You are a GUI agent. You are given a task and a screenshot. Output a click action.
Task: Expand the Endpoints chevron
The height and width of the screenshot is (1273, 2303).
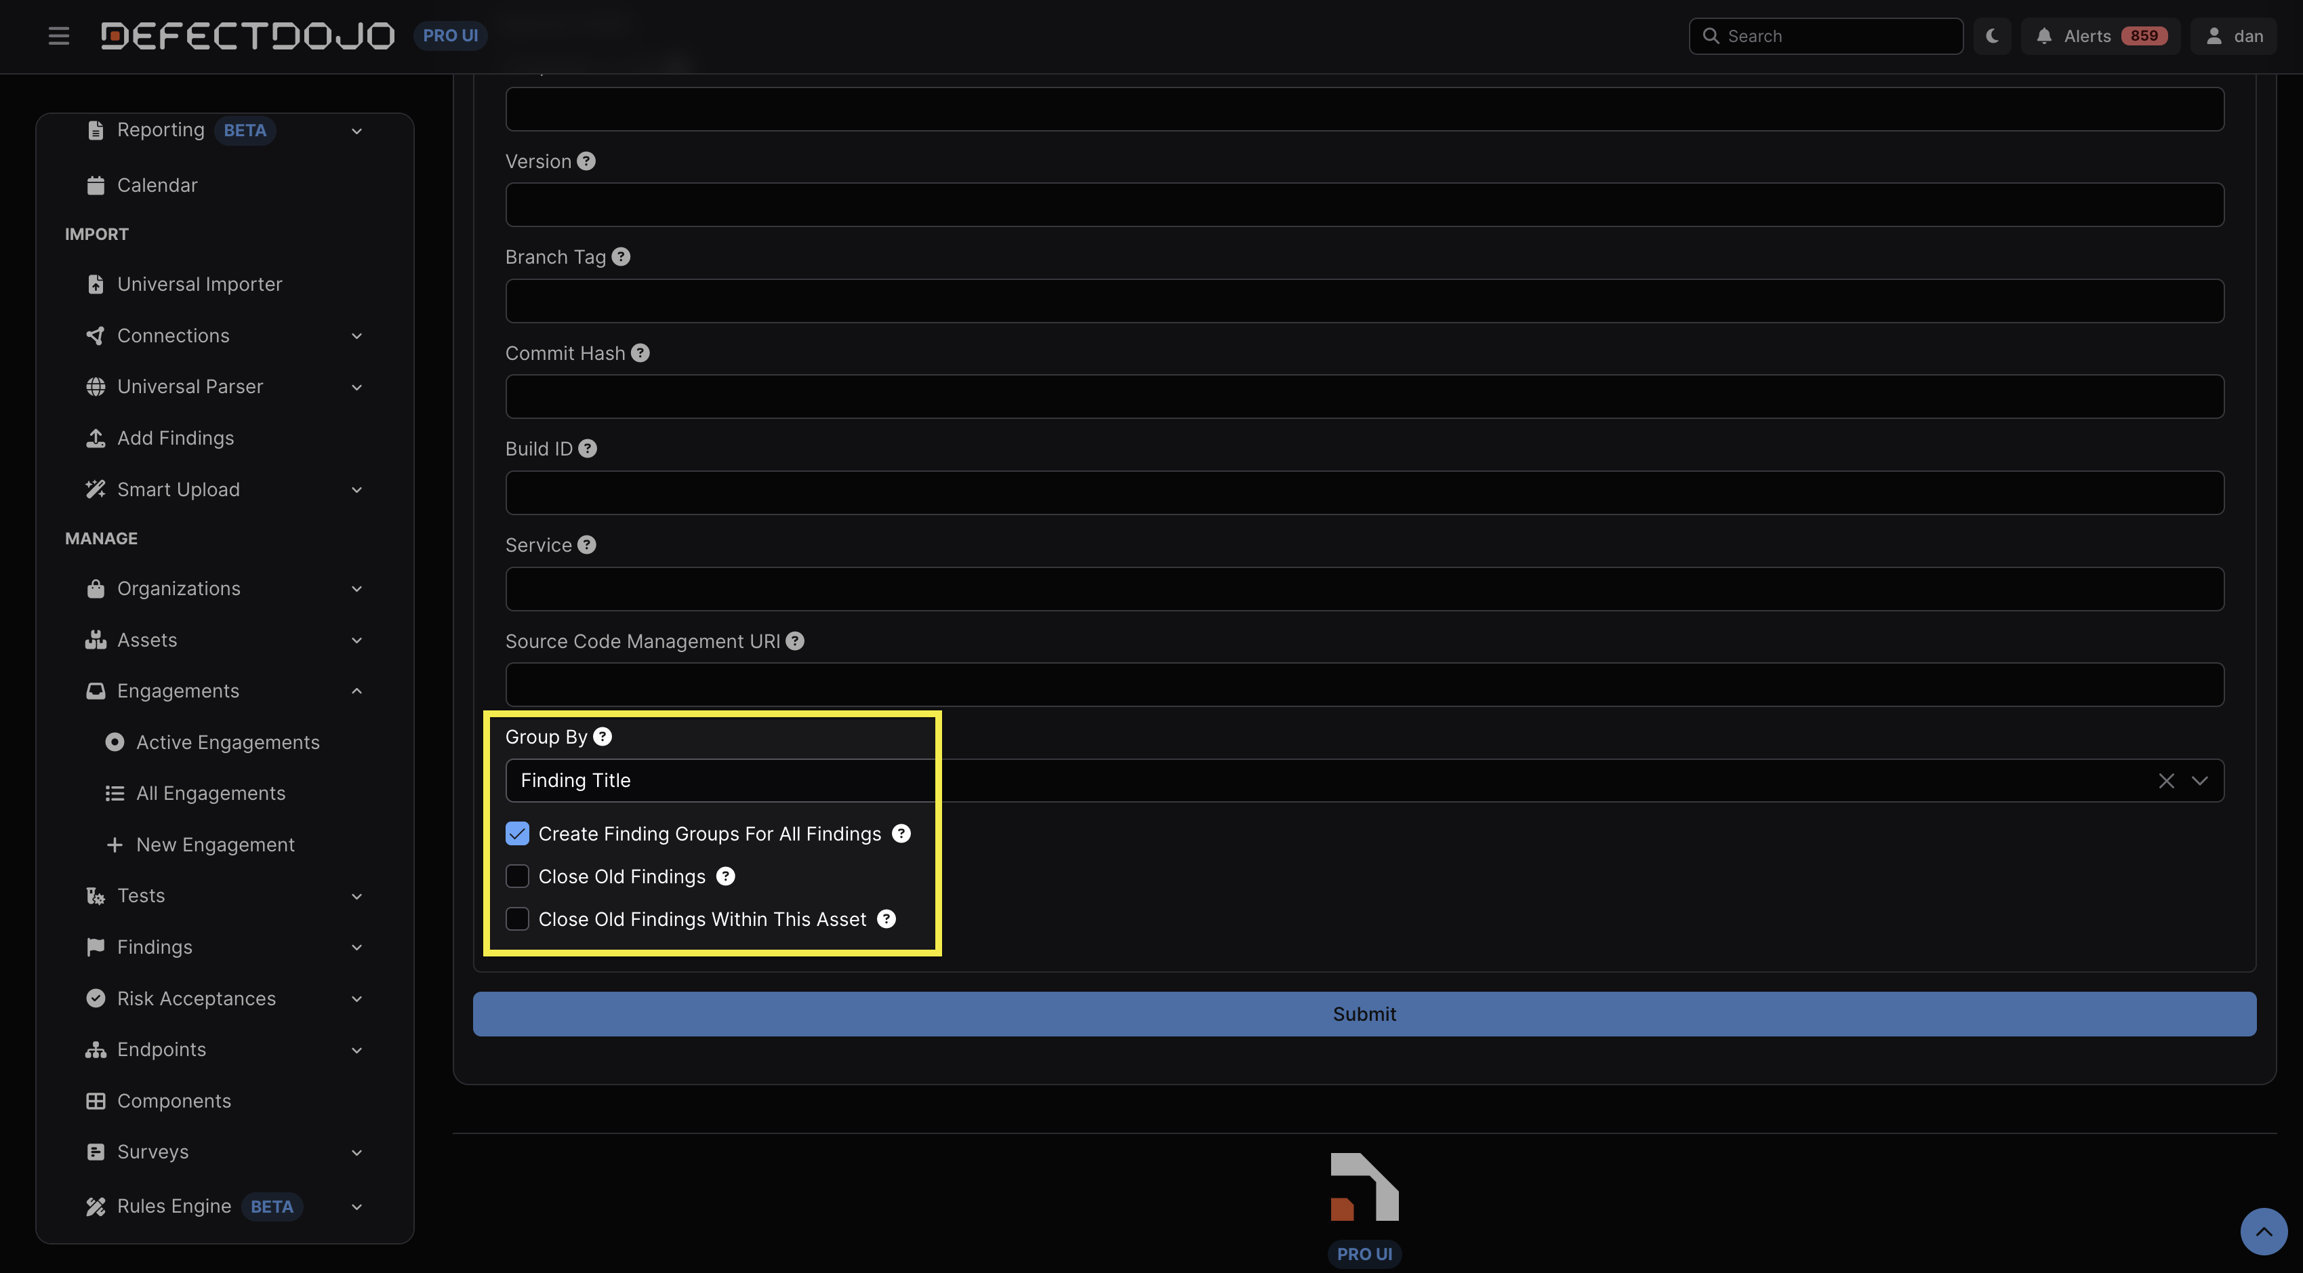click(356, 1051)
